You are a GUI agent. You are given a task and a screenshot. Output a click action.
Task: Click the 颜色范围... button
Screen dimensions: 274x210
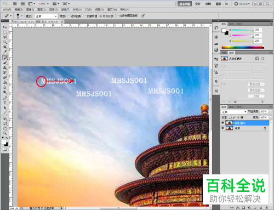pos(256,90)
